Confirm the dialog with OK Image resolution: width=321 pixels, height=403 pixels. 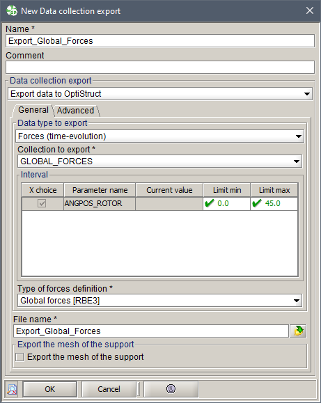49,389
